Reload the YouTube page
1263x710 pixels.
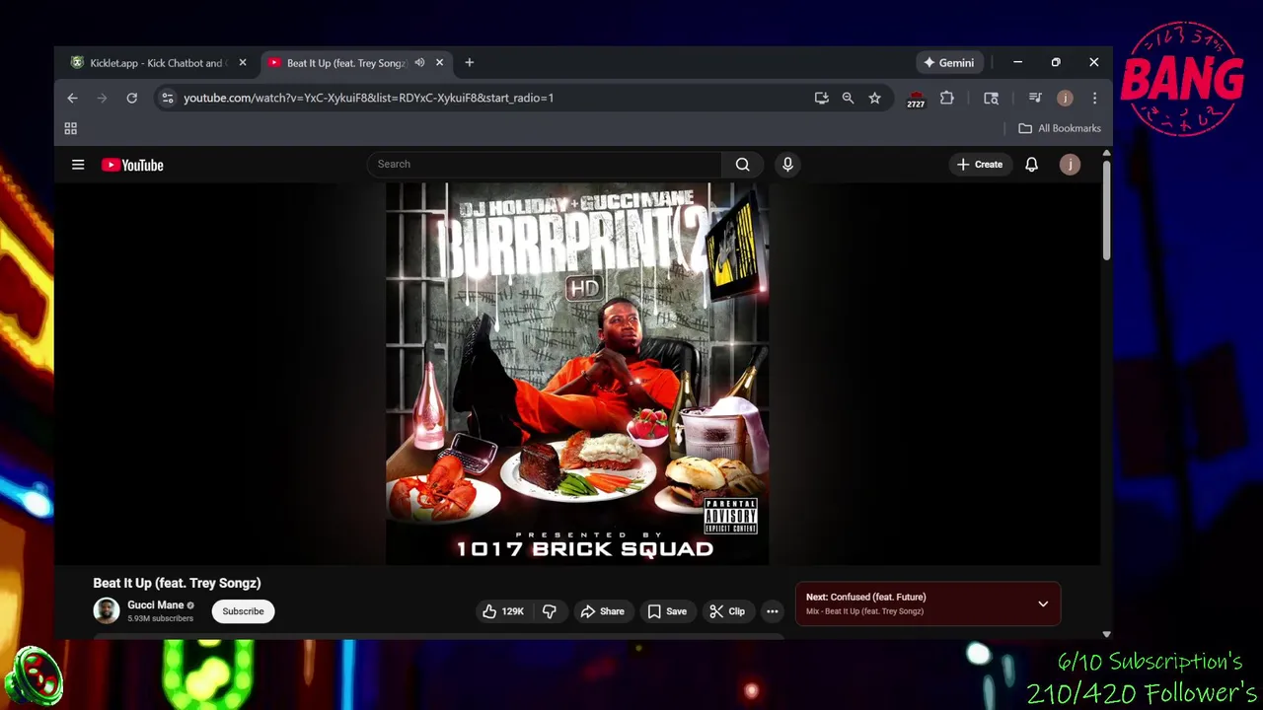(x=131, y=98)
